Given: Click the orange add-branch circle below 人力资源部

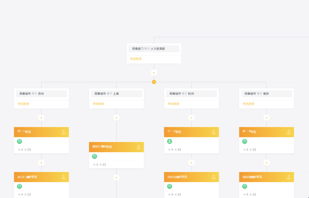Looking at the screenshot, I should click(154, 82).
